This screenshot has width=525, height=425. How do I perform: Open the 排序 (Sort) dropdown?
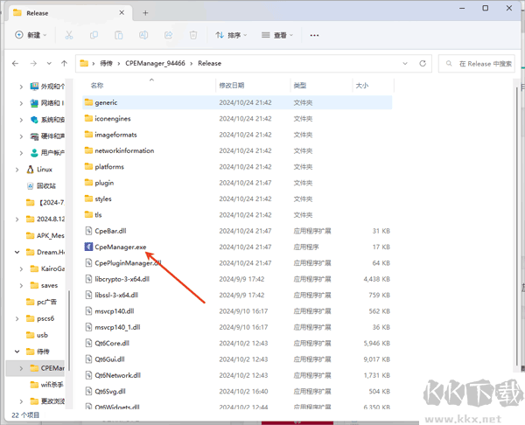click(229, 35)
